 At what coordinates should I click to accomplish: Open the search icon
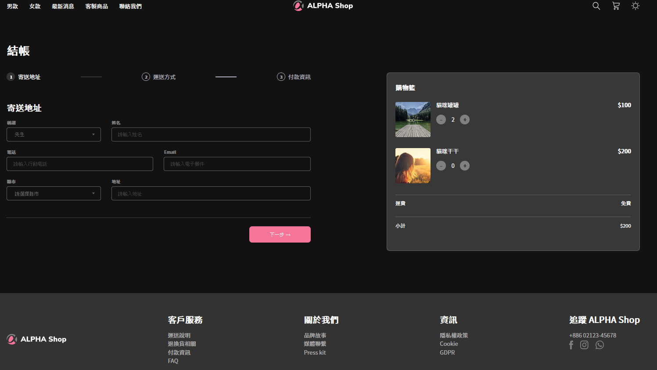coord(596,6)
